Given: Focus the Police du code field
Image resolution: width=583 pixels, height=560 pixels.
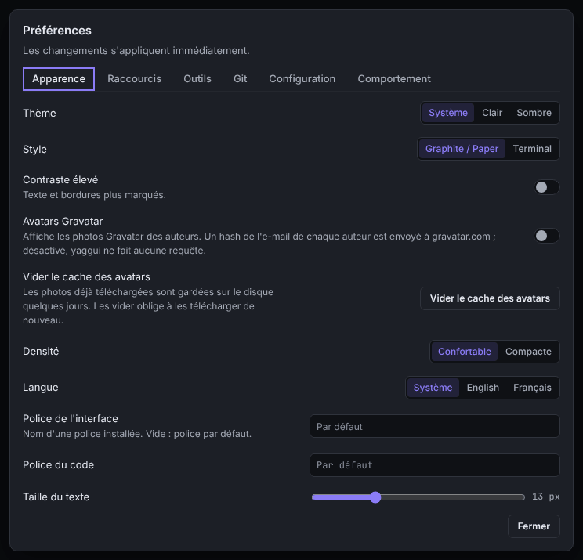Looking at the screenshot, I should point(435,465).
